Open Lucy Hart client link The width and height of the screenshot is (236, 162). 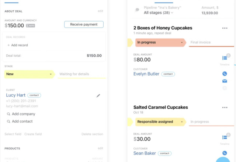[15, 95]
